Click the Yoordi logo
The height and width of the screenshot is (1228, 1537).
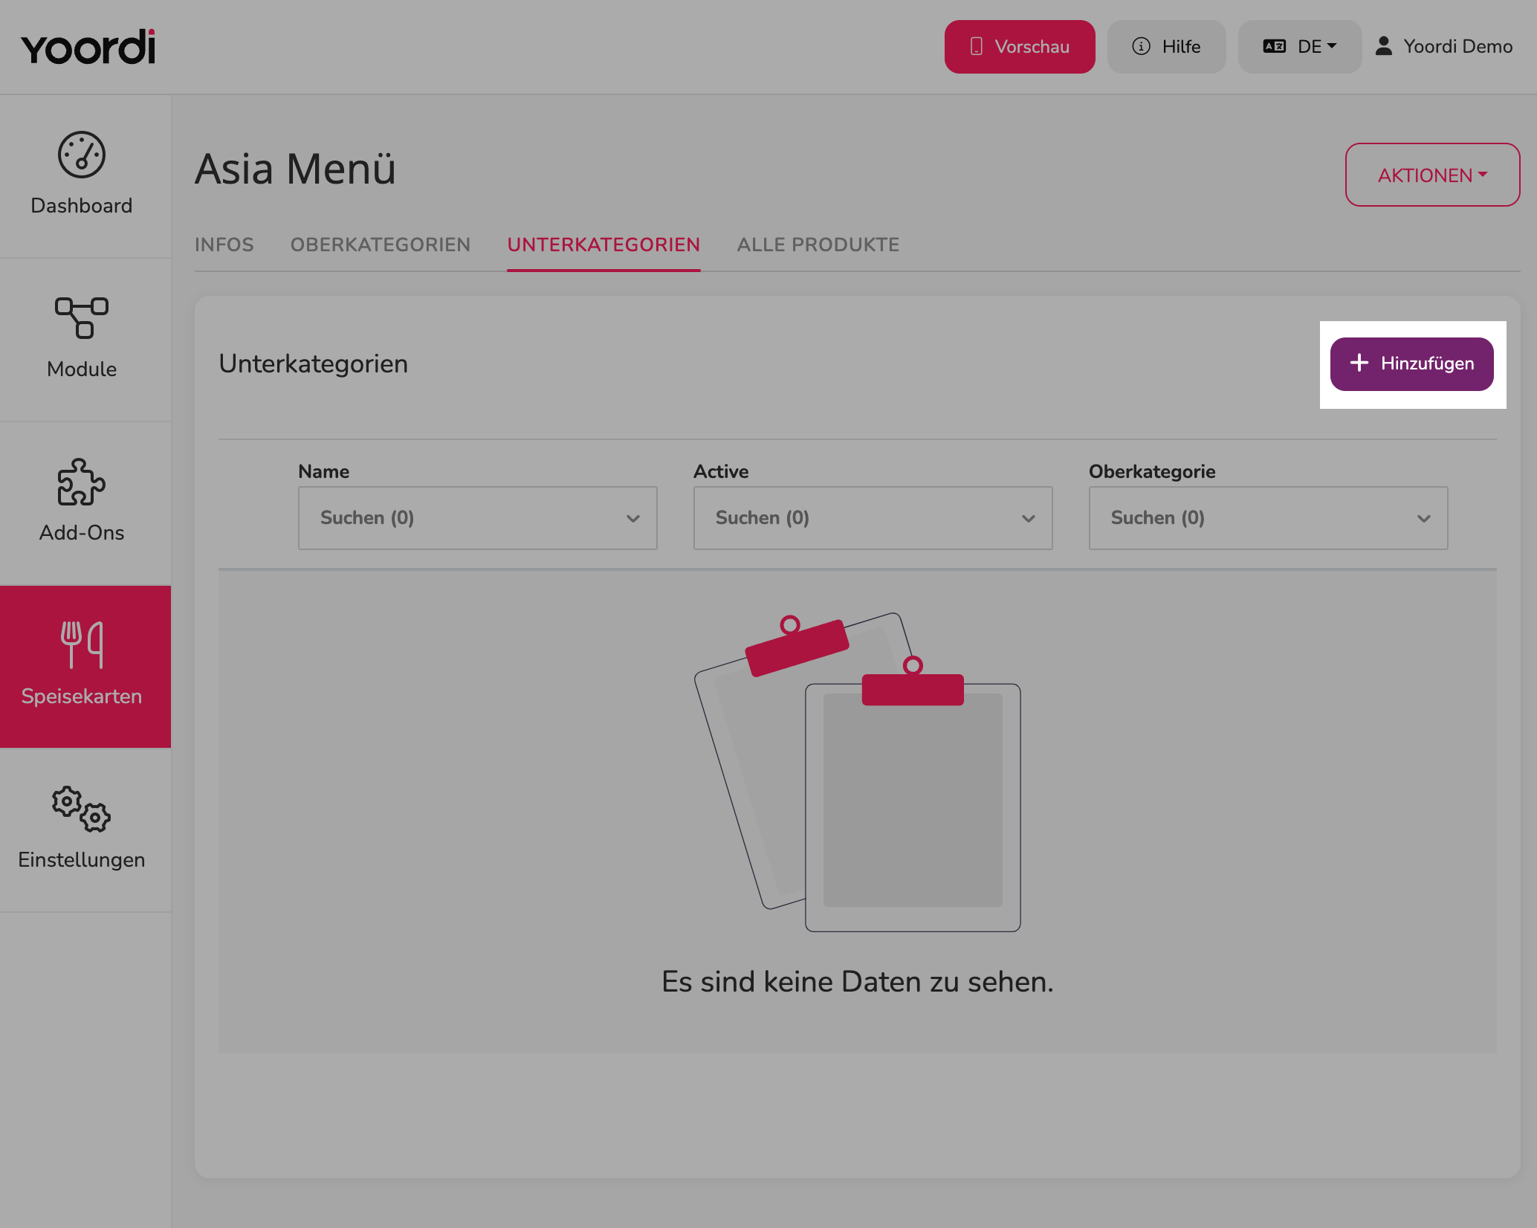pos(88,47)
